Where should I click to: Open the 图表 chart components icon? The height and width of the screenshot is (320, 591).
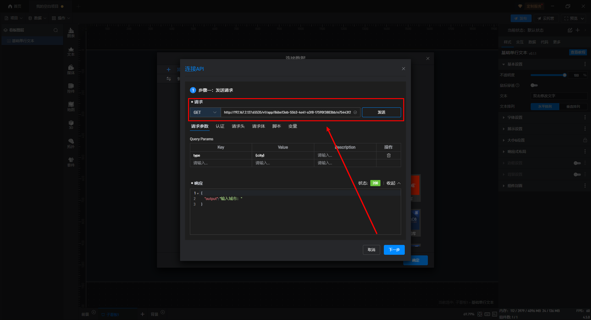click(71, 32)
